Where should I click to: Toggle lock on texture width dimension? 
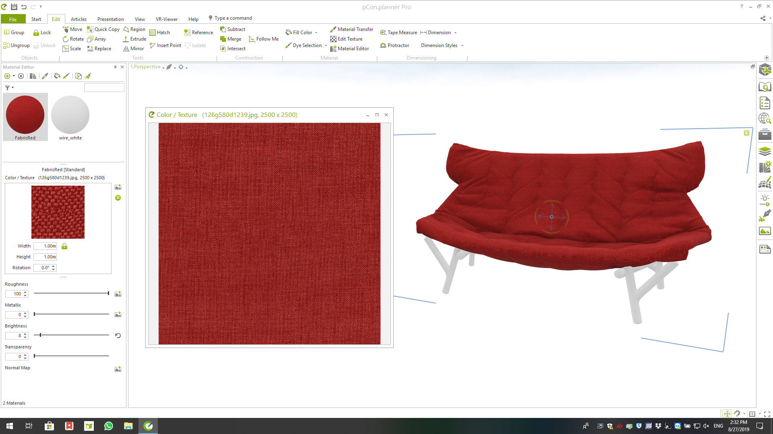coord(64,246)
